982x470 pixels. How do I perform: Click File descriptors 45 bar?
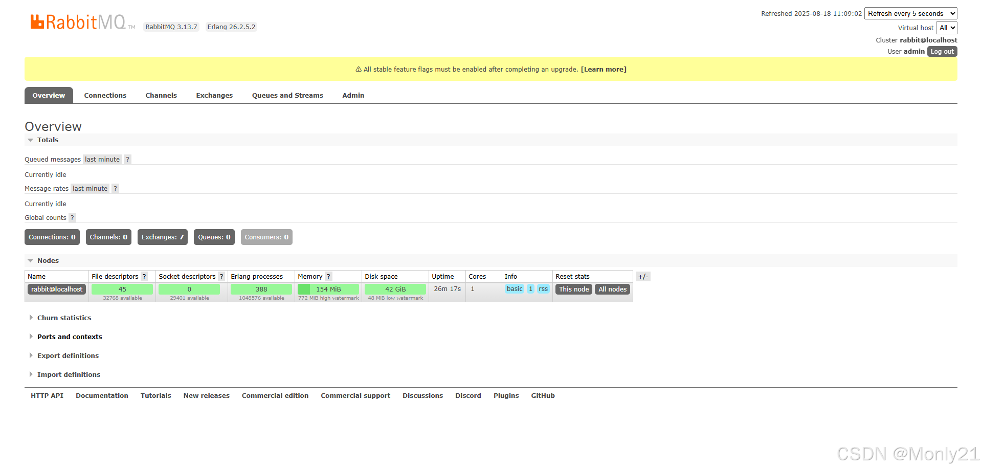click(x=122, y=289)
